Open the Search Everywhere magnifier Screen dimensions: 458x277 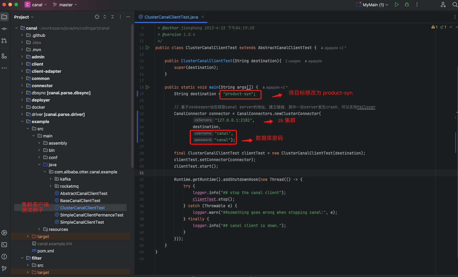[x=455, y=4]
